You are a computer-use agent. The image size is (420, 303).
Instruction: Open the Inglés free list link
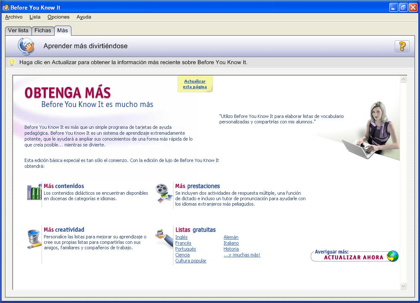(181, 237)
